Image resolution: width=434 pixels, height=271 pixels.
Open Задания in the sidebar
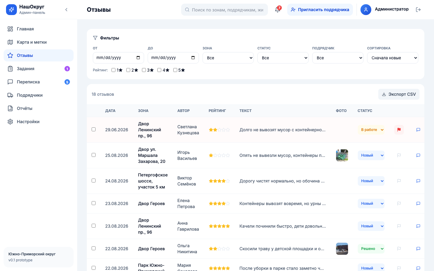tap(39, 69)
